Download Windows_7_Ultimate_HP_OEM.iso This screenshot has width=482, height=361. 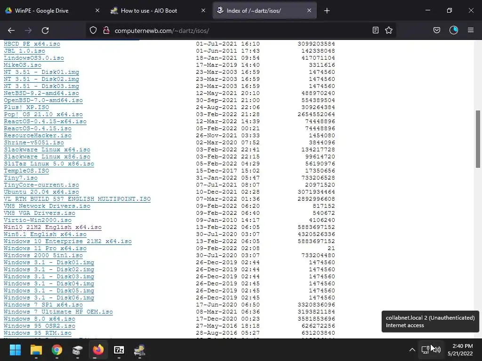(58, 312)
